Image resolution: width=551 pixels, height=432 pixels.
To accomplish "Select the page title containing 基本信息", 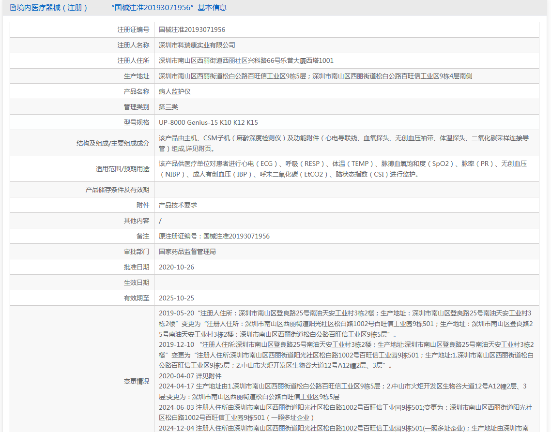I will pos(122,8).
